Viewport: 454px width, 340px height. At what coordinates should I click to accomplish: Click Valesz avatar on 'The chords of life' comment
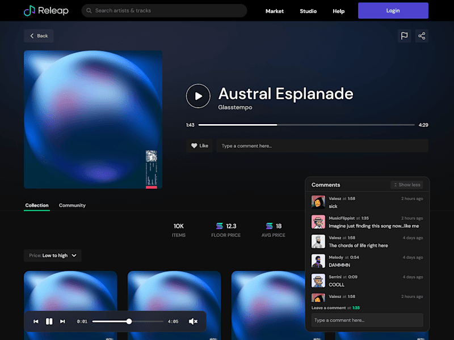point(318,241)
